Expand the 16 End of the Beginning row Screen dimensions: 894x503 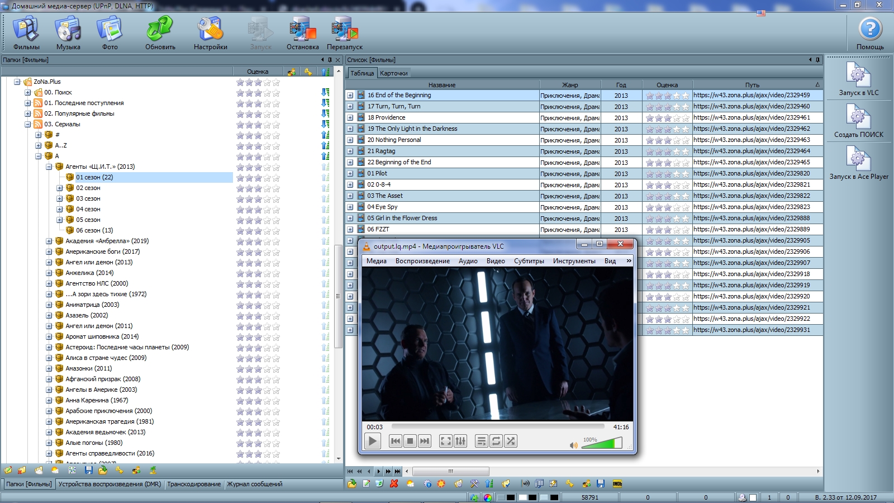tap(350, 95)
